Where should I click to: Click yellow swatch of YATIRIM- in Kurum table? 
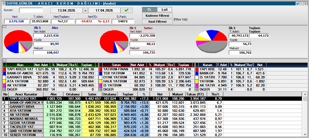click(197, 81)
